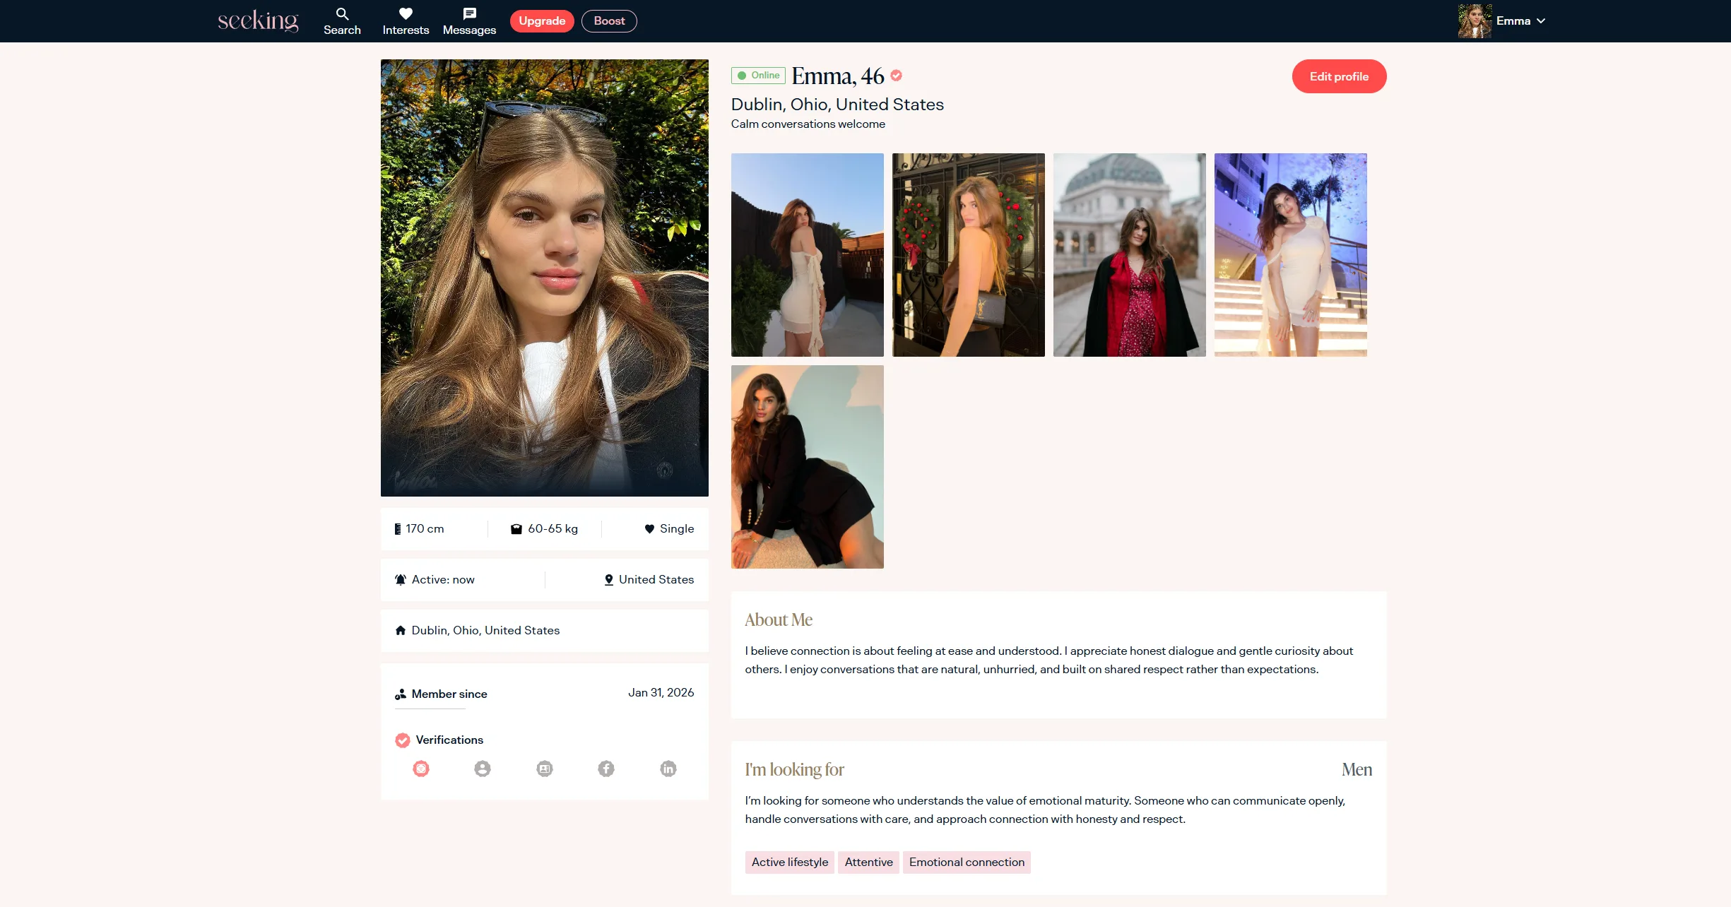Click verified checkmark next to Emma, 46
The image size is (1731, 907).
(x=896, y=76)
